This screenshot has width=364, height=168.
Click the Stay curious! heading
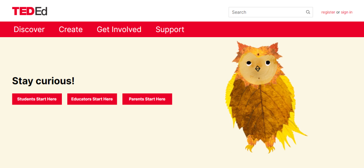pyautogui.click(x=43, y=81)
